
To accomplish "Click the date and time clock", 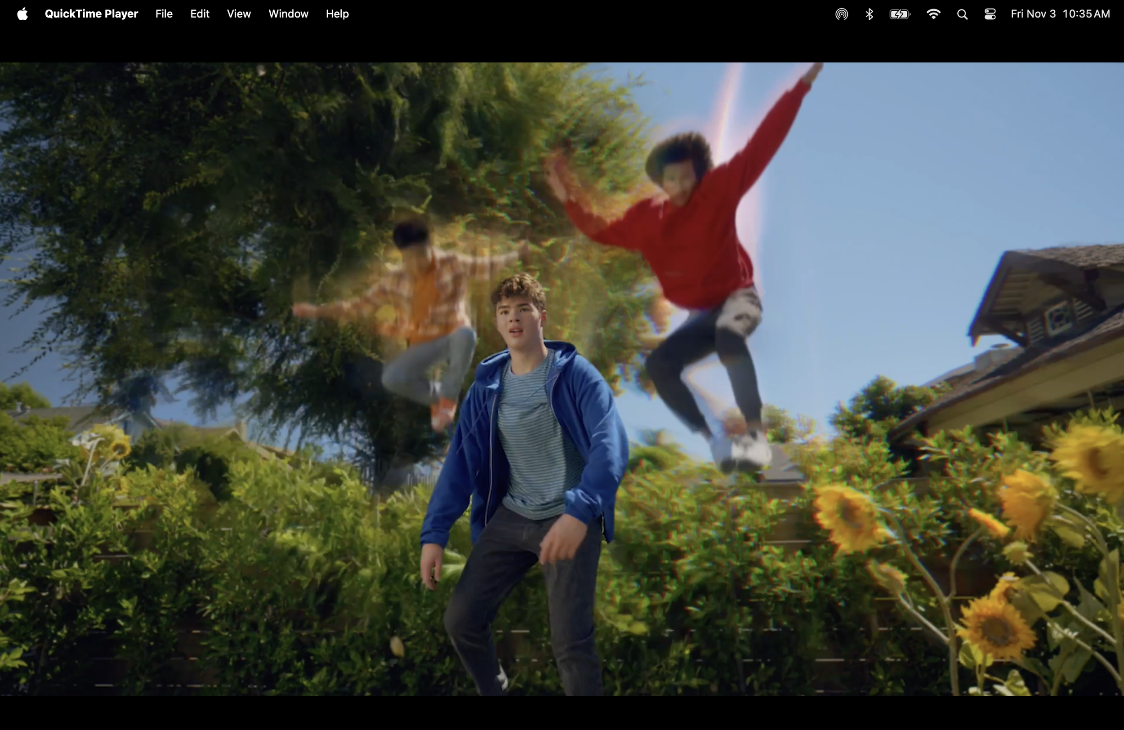I will (1060, 14).
